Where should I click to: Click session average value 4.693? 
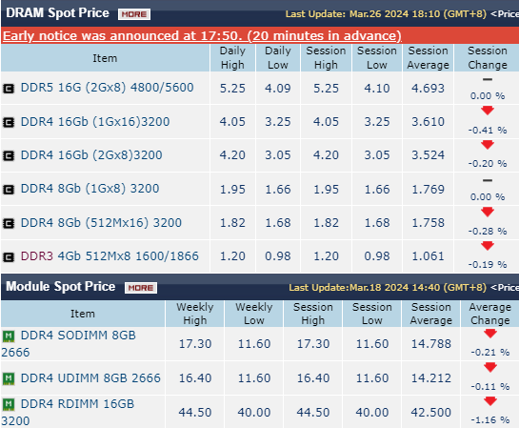click(428, 89)
